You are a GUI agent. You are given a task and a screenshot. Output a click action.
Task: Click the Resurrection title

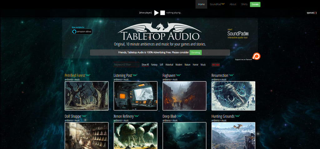(x=220, y=75)
